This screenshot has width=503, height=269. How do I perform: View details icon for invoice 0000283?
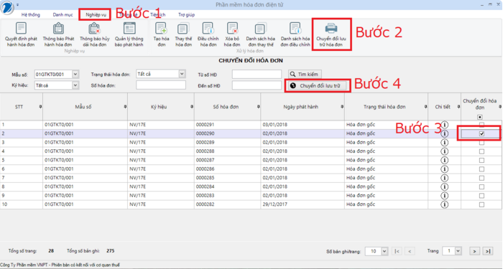[x=445, y=195]
